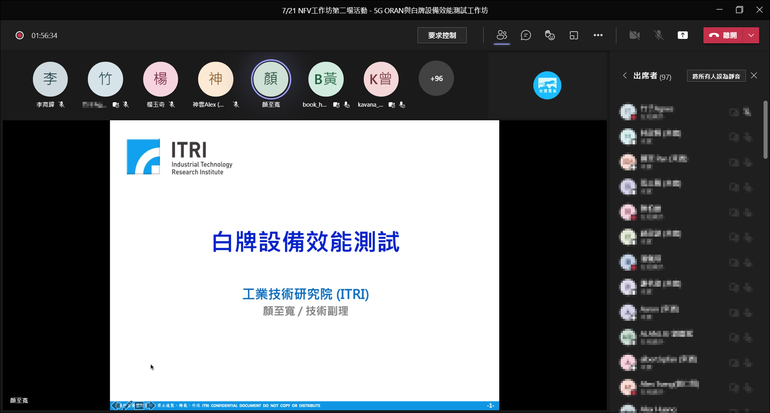Click the 出席者 (97) panel header
This screenshot has width=770, height=413.
coord(652,76)
